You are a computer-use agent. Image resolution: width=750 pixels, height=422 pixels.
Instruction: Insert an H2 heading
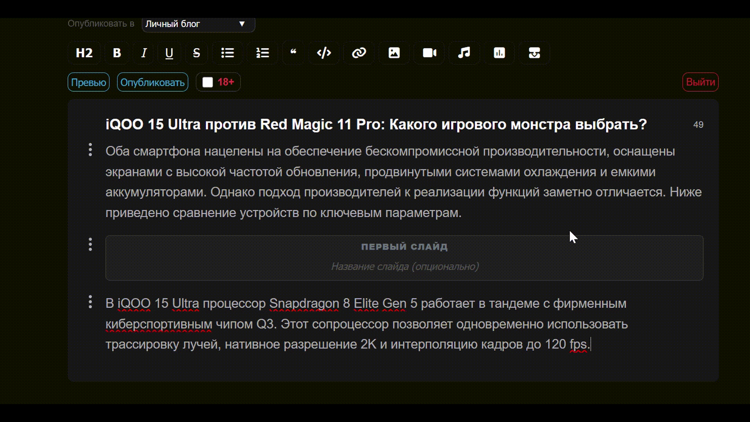pyautogui.click(x=84, y=53)
